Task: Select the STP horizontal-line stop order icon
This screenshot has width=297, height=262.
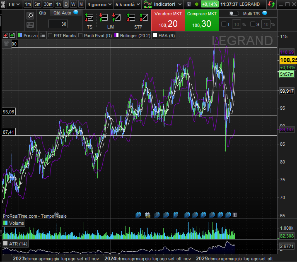Action: pyautogui.click(x=131, y=17)
